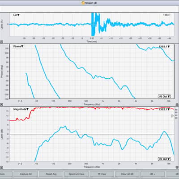This screenshot has height=179, width=179.
Task: Open the Lin scale dropdown in the impulse plot
Action: [17, 15]
